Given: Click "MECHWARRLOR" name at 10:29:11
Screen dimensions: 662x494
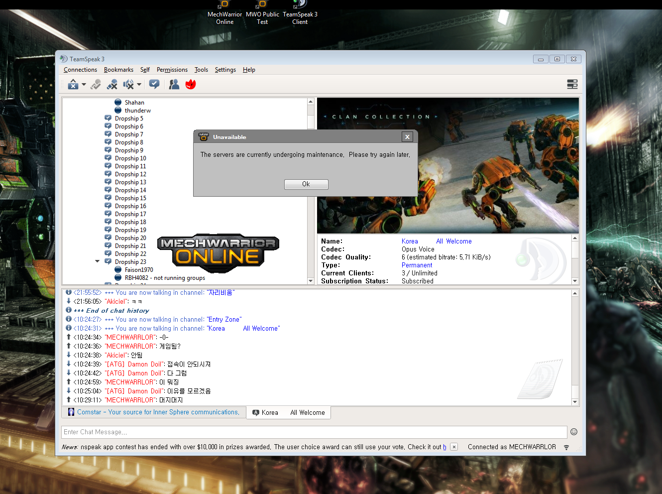Looking at the screenshot, I should pos(131,400).
